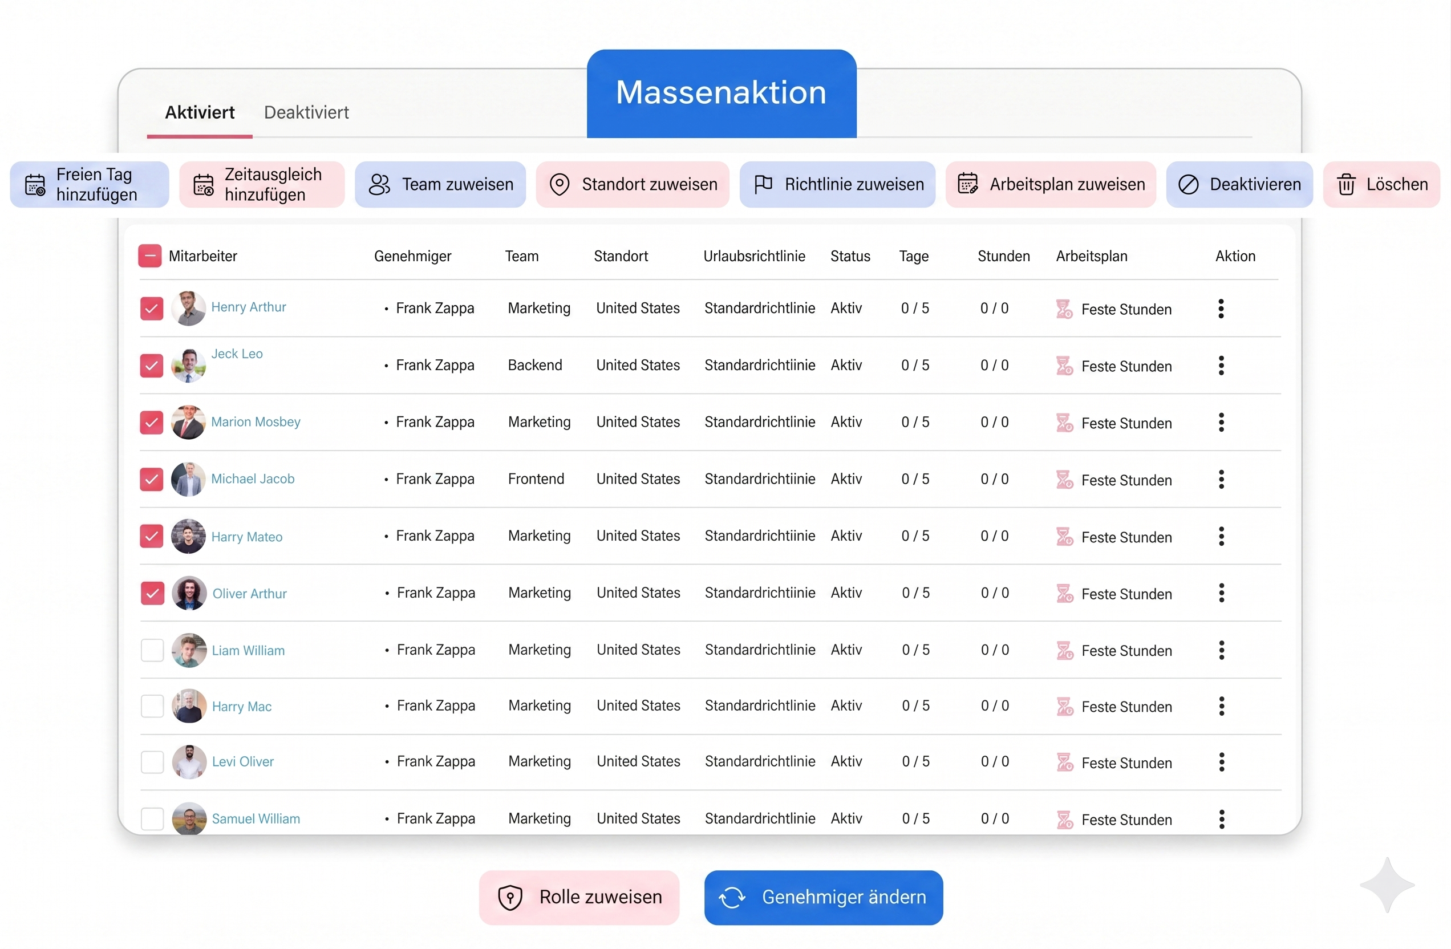Click the hourglass icon in Henry Arthur's row

pos(1064,309)
